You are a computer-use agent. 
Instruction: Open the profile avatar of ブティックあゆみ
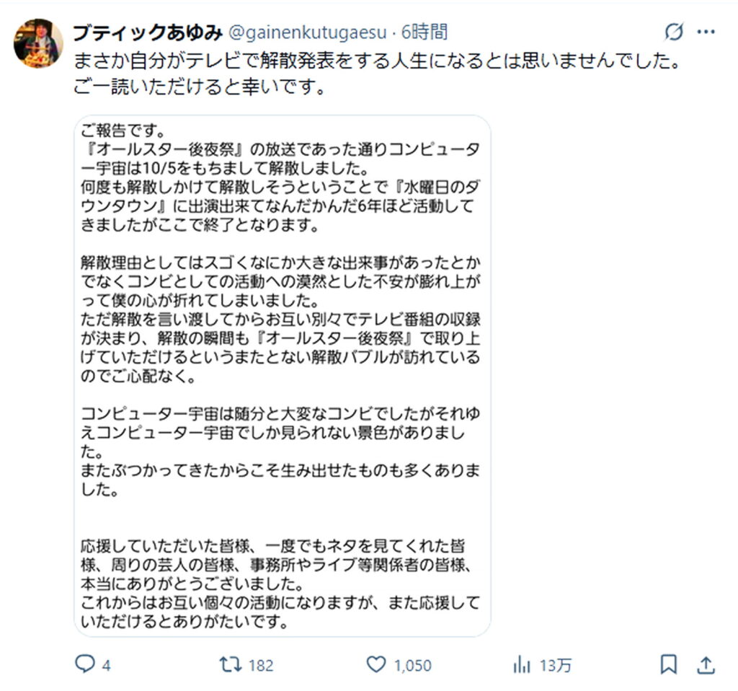point(38,43)
